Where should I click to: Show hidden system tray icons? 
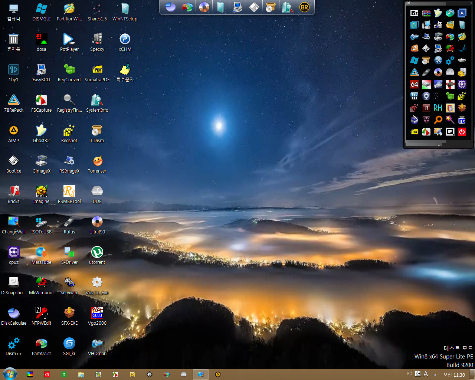[435, 374]
